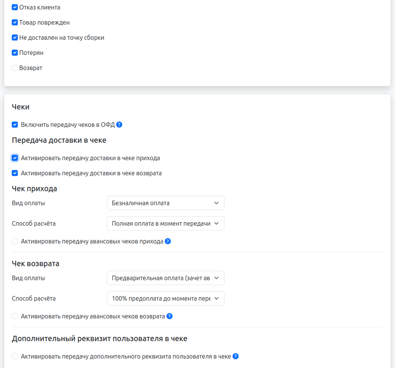Open Вид оплаты dropdown for Чек возврата

[x=165, y=278]
